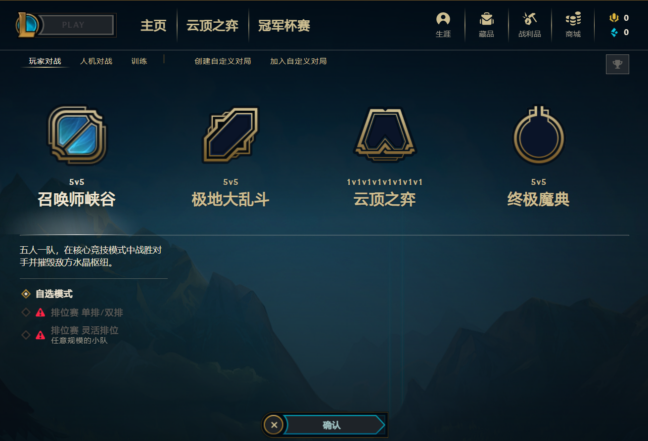This screenshot has height=441, width=648.
Task: Open the 商城 store coins icon
Action: click(x=573, y=19)
